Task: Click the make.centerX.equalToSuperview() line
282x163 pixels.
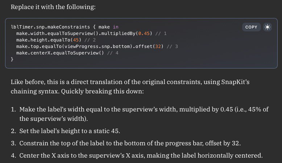Action: 60,53
